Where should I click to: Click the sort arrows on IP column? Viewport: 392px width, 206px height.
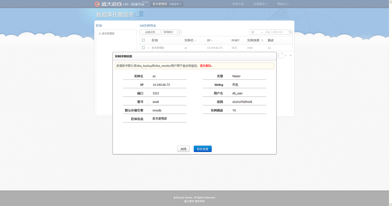point(212,40)
